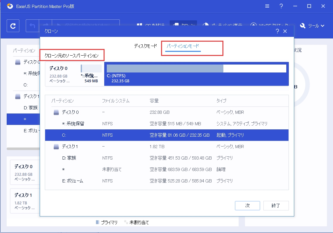Select E: ボリュー in main window partition list
Viewport: 333px width, 233px height.
(x=32, y=131)
